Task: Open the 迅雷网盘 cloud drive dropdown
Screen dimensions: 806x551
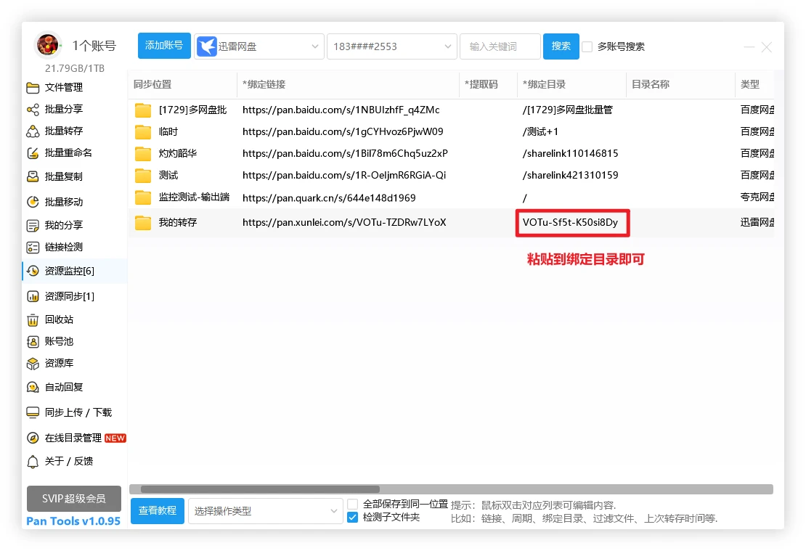Action: 259,46
